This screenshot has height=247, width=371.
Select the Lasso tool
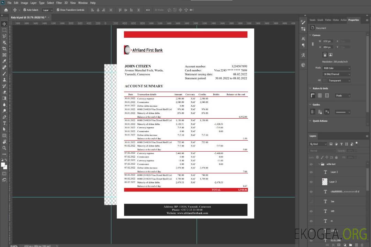point(4,36)
